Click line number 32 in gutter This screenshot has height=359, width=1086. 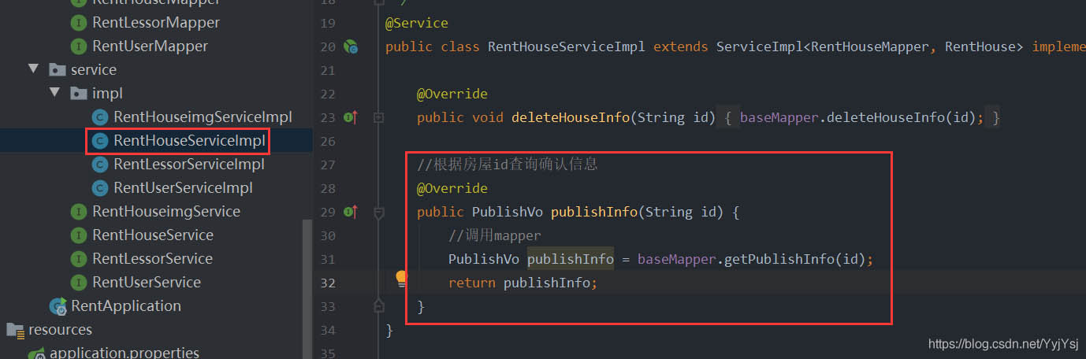(328, 283)
